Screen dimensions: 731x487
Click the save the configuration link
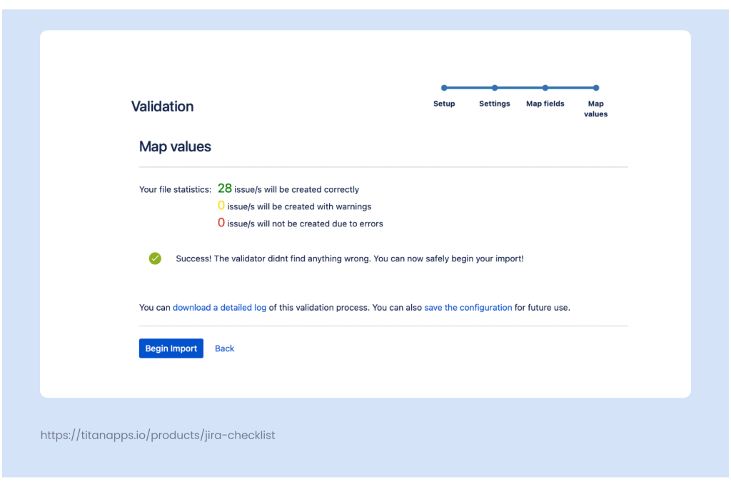pyautogui.click(x=468, y=308)
